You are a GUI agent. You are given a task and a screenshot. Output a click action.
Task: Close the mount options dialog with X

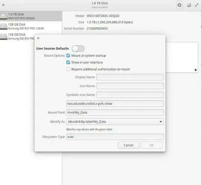[38, 38]
